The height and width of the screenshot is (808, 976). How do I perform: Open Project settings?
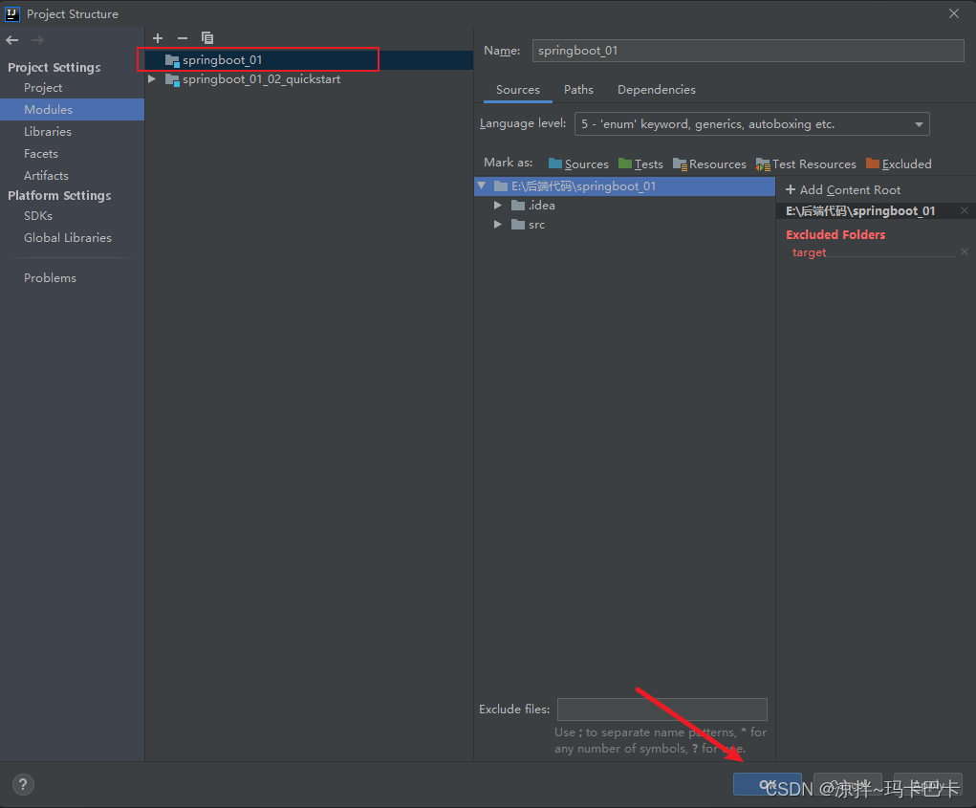[x=73, y=88]
